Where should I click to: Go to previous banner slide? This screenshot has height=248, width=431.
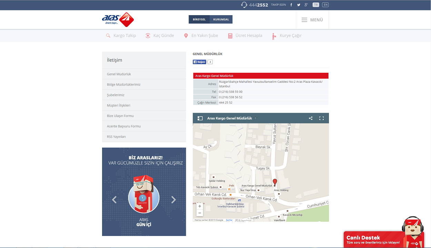click(114, 200)
